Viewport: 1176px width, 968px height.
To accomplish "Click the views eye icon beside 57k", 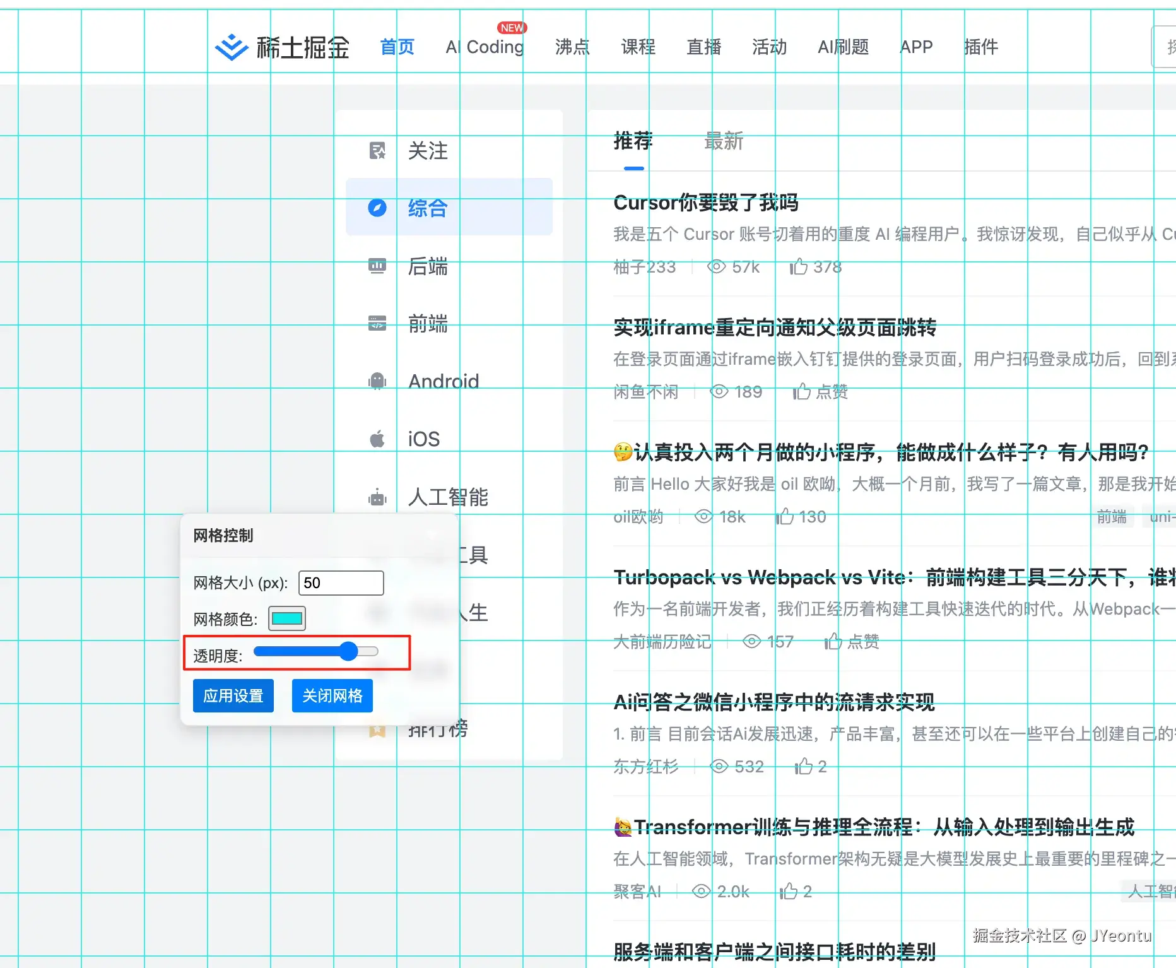I will coord(716,266).
